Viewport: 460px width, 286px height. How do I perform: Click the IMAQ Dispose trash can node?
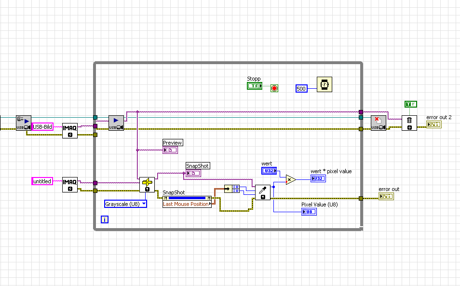(409, 123)
